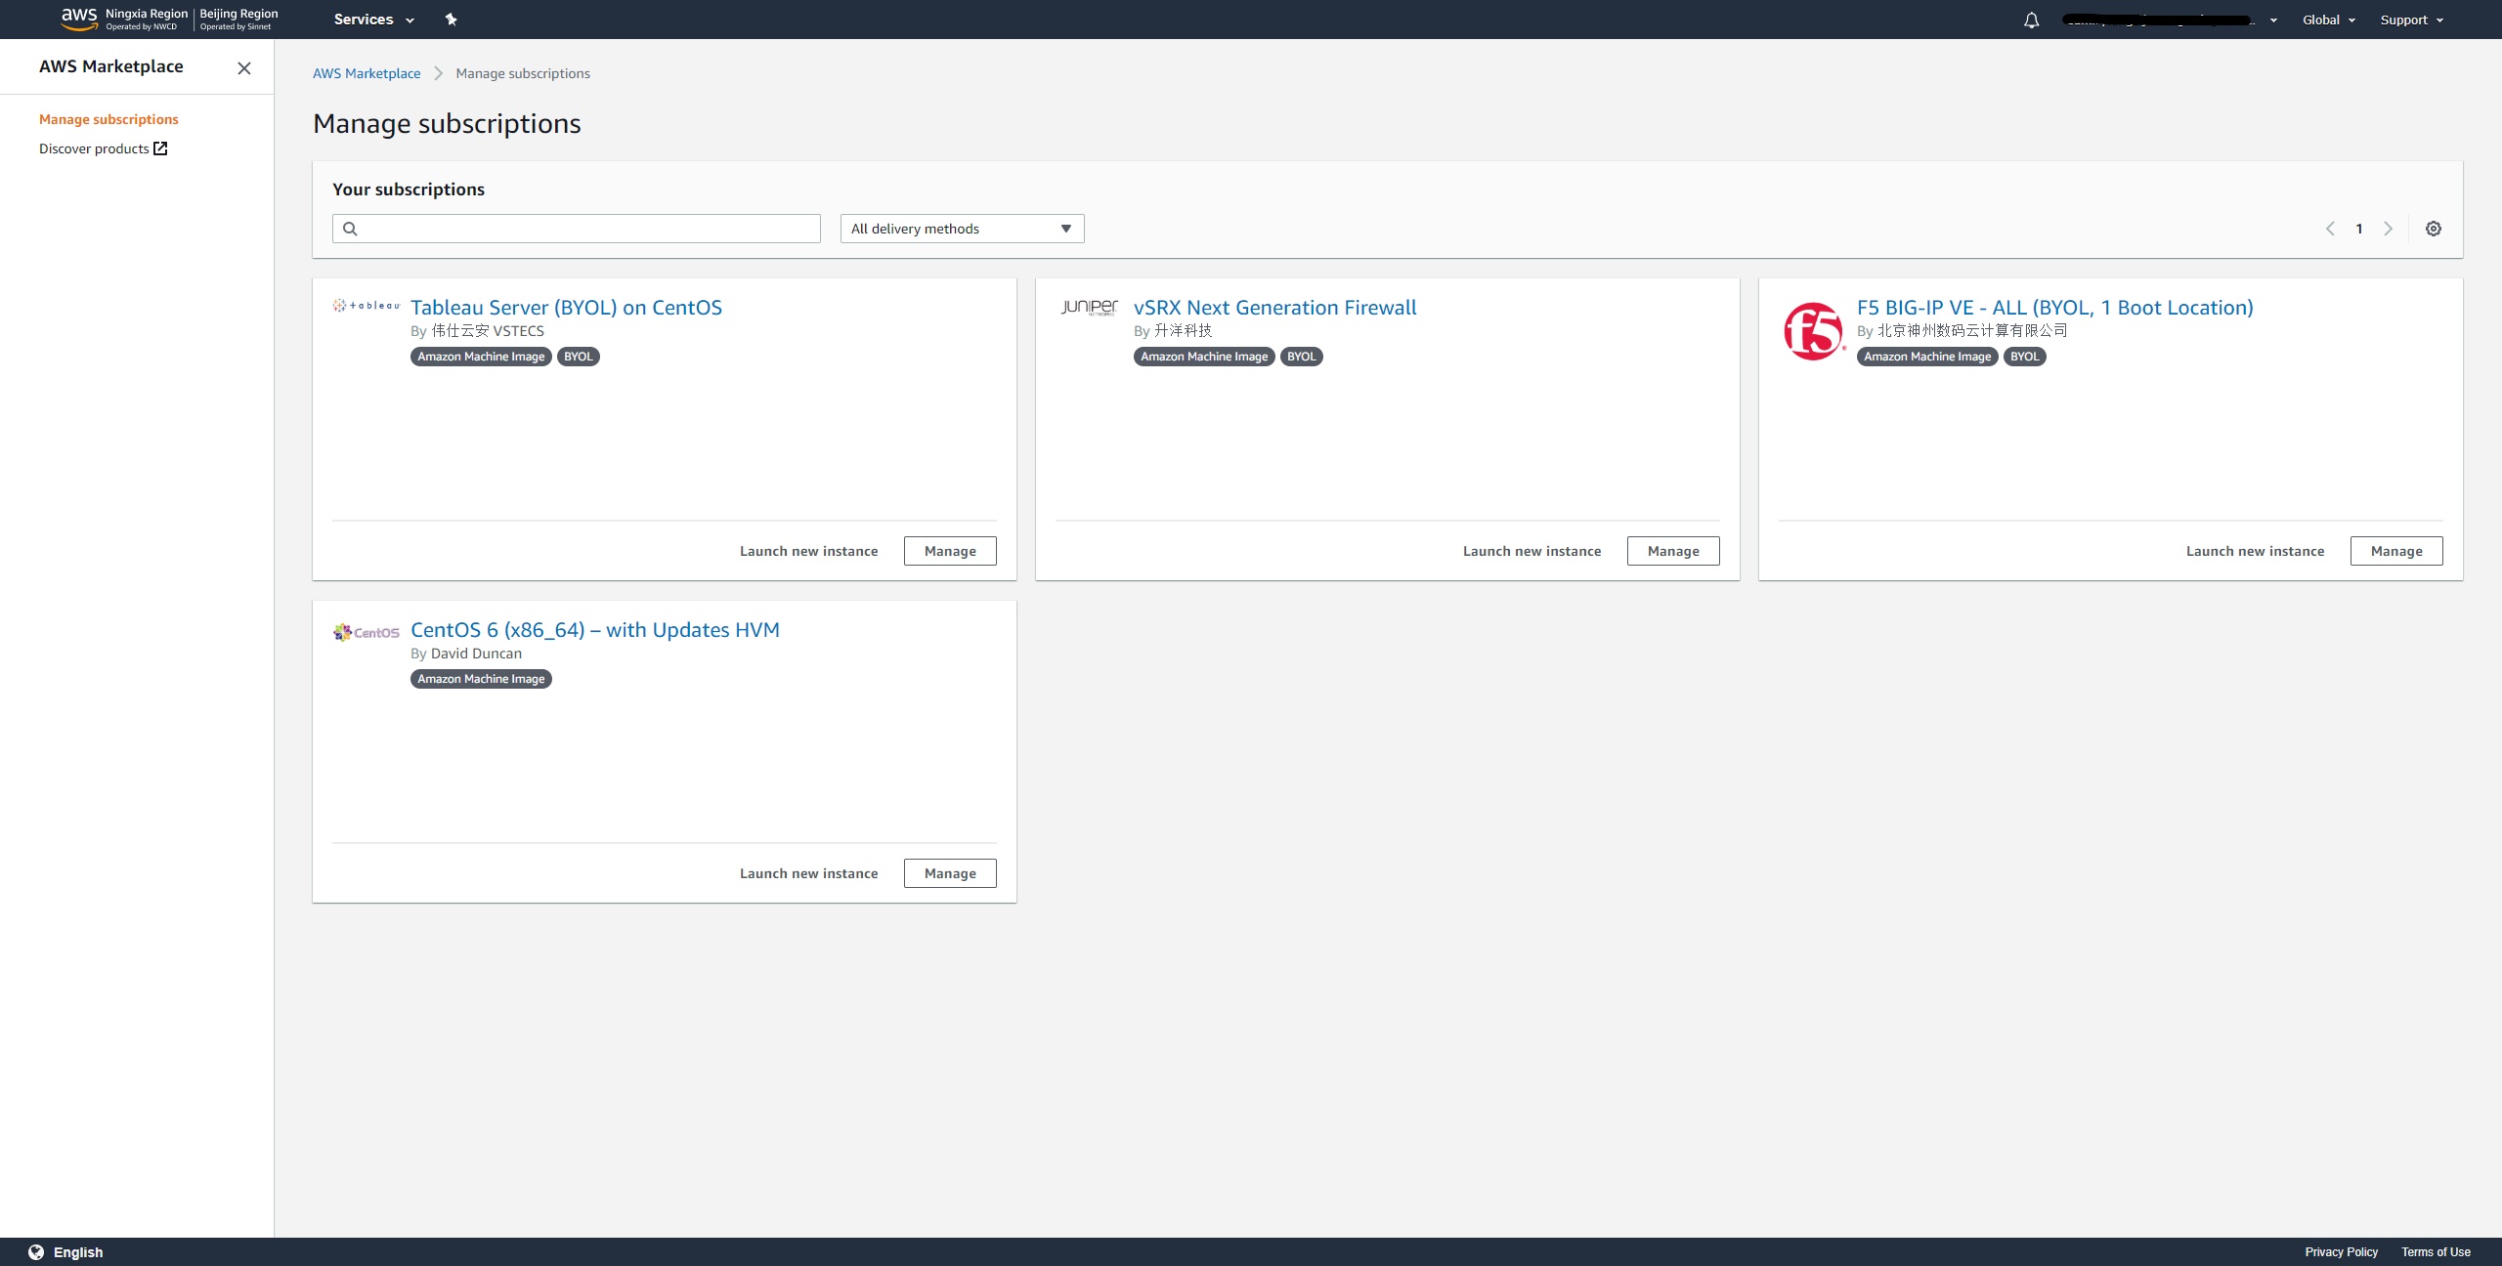
Task: Click the 升洋科技 vendor name
Action: pos(1183,331)
